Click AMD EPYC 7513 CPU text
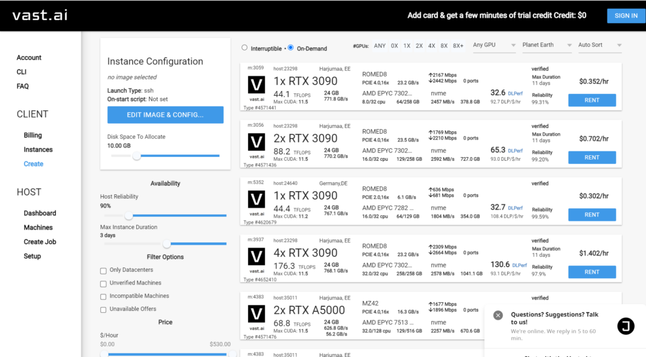The height and width of the screenshot is (357, 646). coord(387,322)
